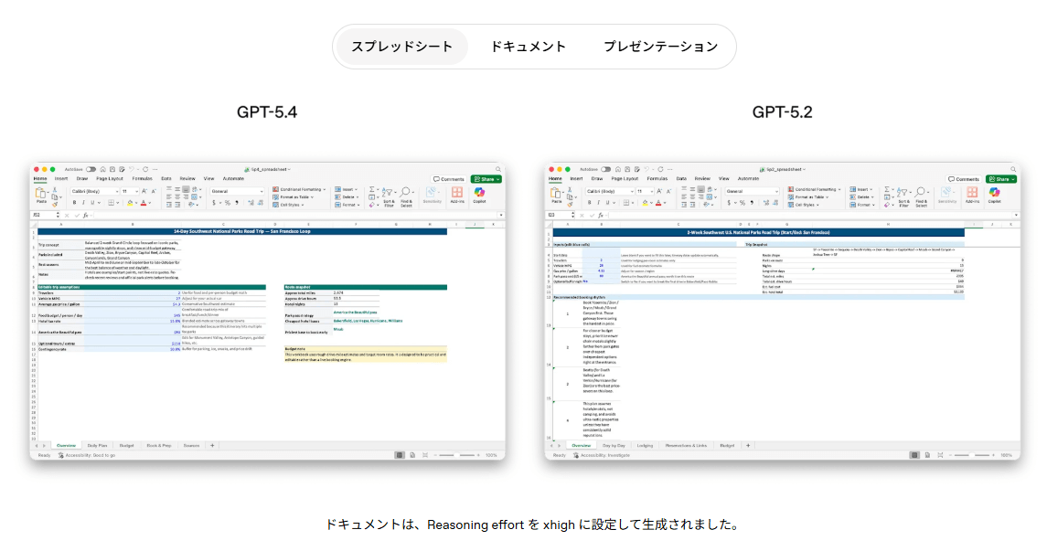Viewport: 1047px width, 551px height.
Task: Click the Sensitivity icon in GPT-5.2 ribbon
Action: coord(947,194)
